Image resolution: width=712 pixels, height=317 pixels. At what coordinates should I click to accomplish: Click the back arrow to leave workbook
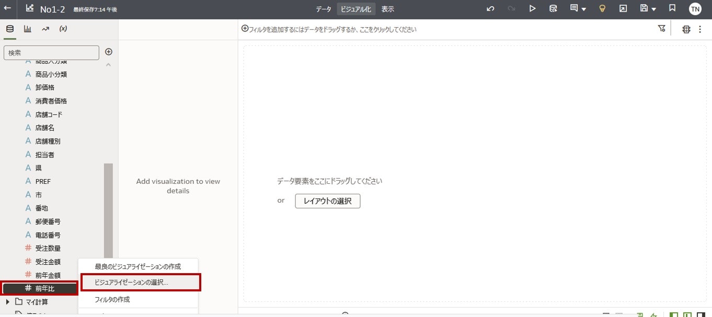tap(8, 8)
